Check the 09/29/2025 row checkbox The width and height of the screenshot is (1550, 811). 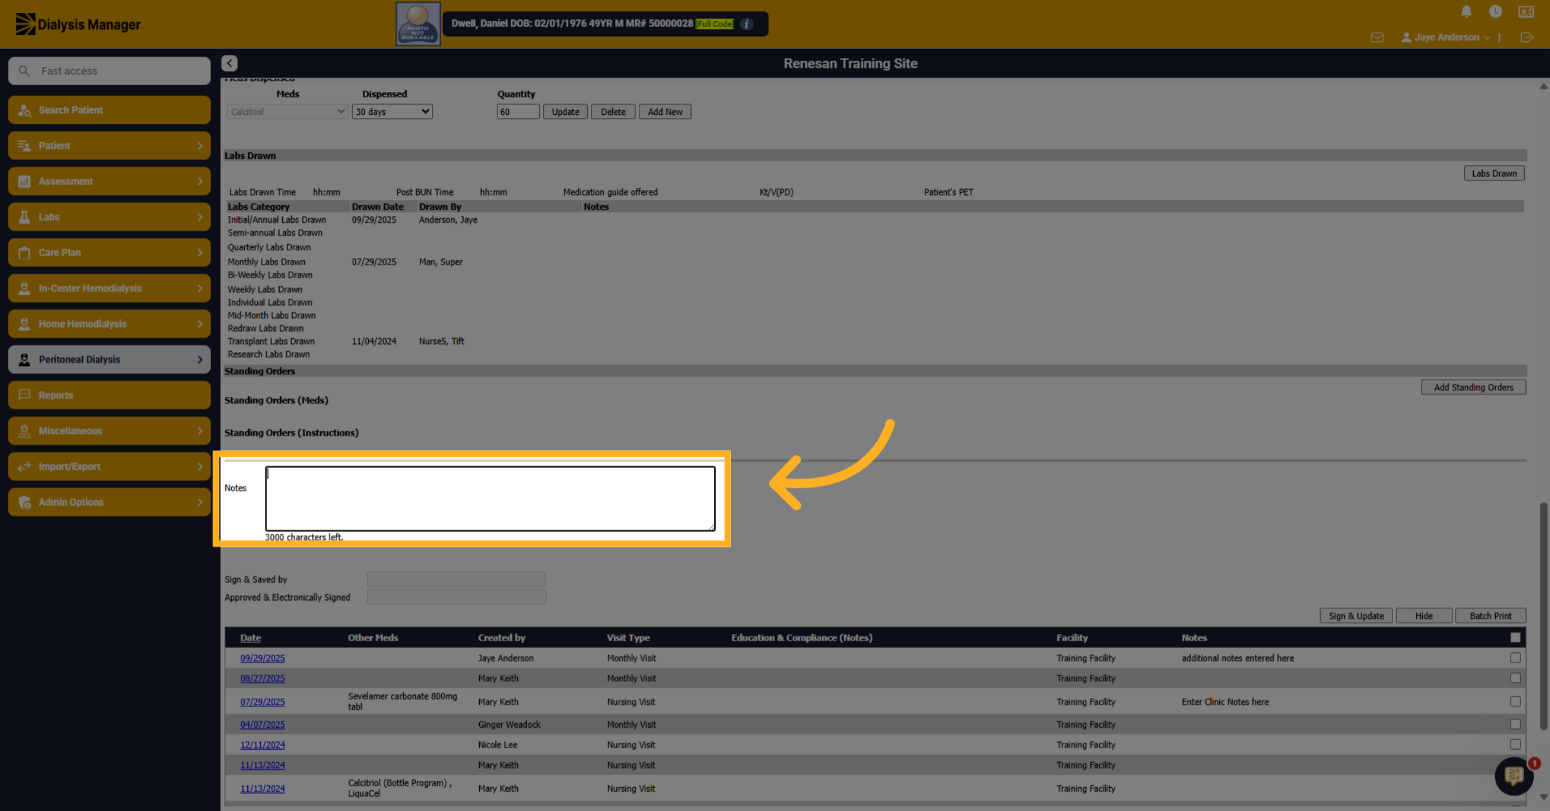[1515, 658]
